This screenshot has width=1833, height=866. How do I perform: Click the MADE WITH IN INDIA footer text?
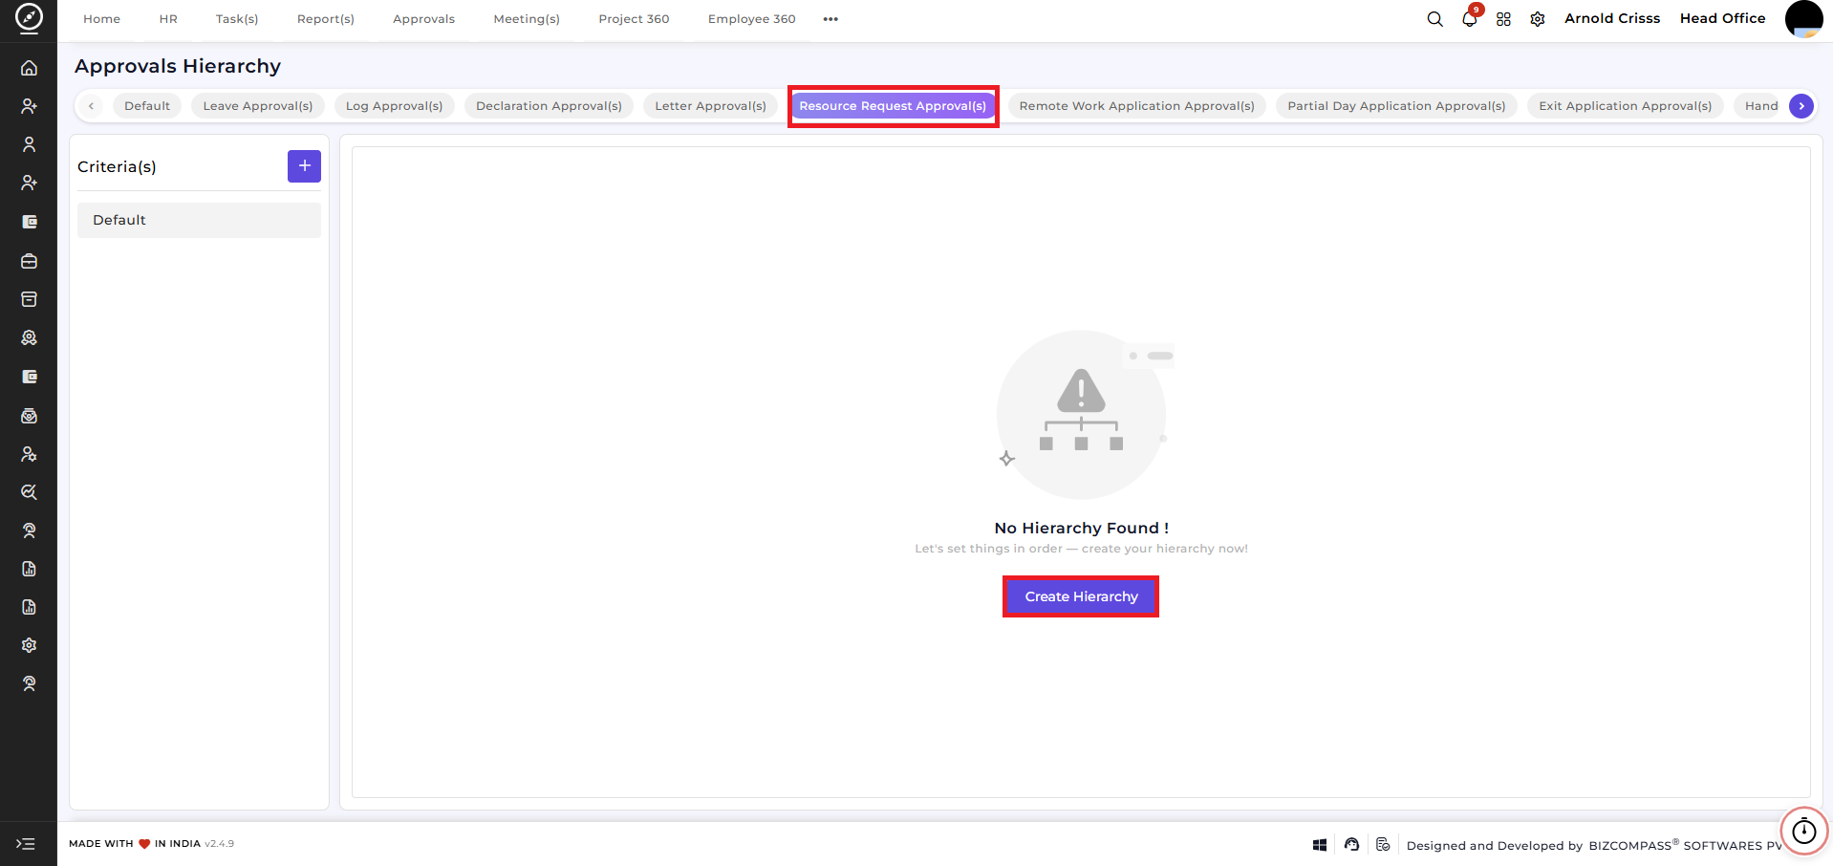coord(135,844)
